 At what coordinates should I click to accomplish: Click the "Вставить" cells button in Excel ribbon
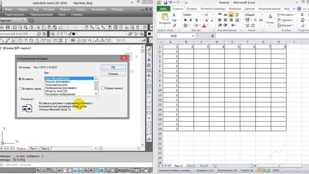(286, 15)
